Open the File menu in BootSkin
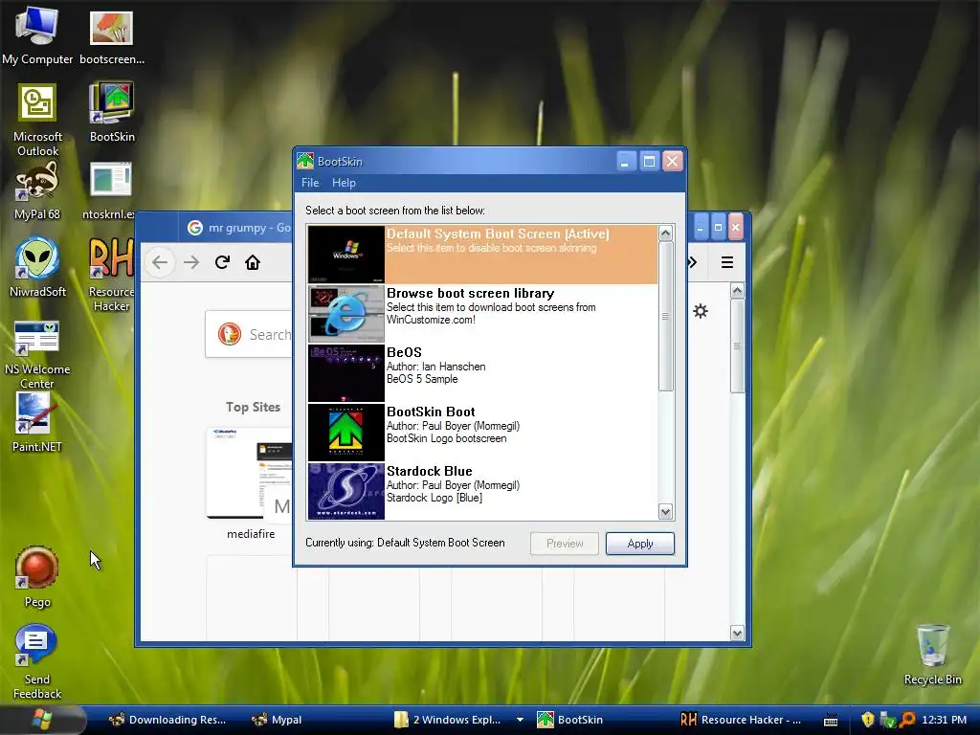Image resolution: width=980 pixels, height=735 pixels. tap(310, 183)
